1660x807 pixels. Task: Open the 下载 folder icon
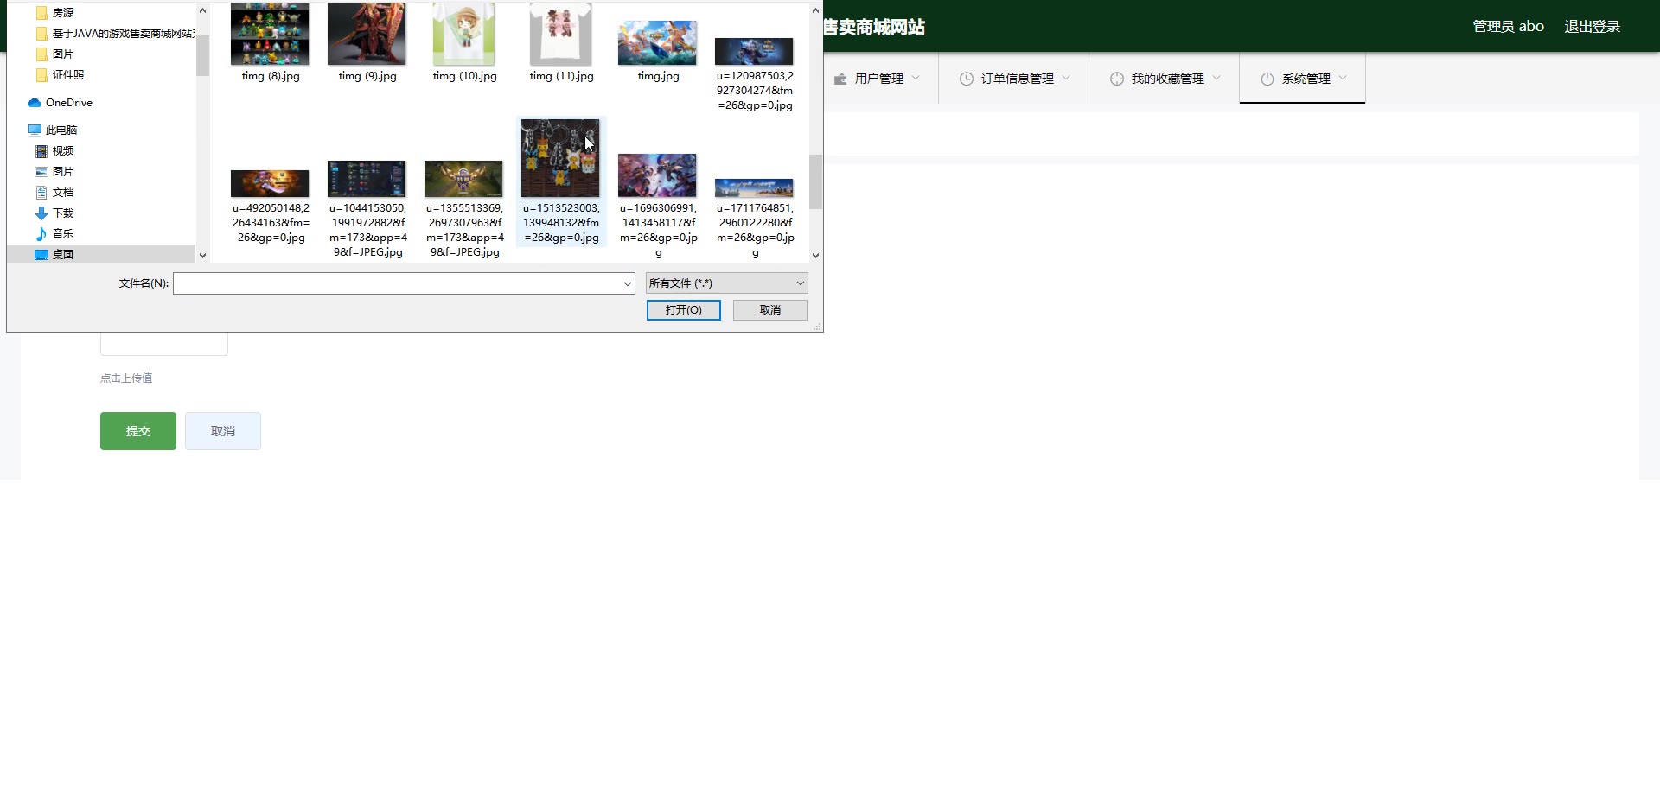point(41,213)
